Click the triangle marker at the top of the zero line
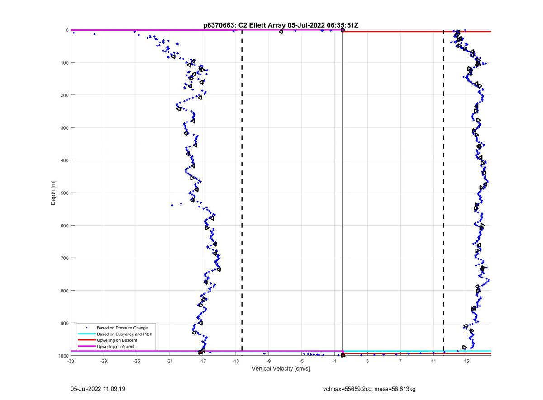 pos(343,30)
